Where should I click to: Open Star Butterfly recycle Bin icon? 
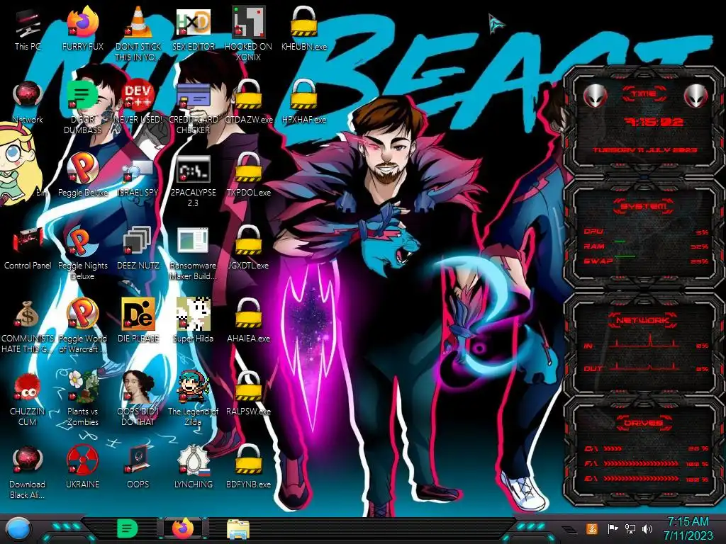[21, 162]
